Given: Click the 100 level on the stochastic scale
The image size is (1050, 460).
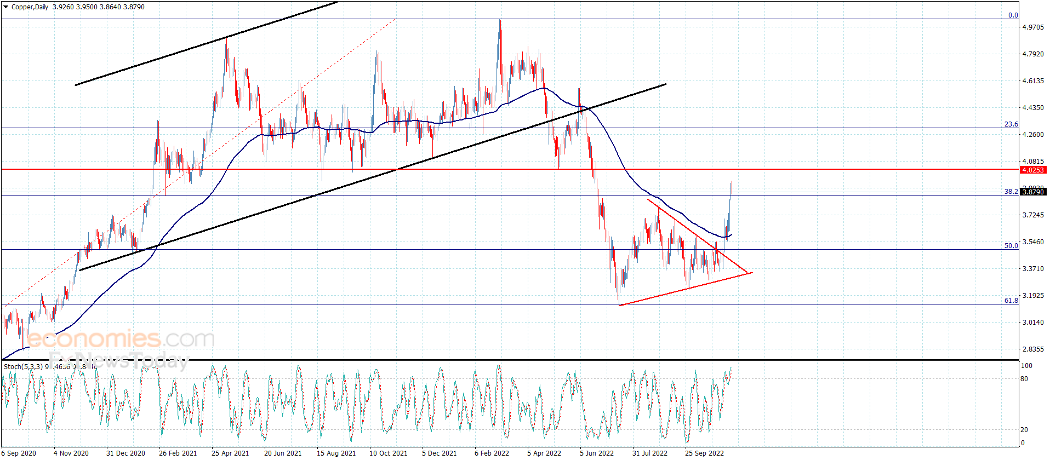Looking at the screenshot, I should coord(1026,366).
